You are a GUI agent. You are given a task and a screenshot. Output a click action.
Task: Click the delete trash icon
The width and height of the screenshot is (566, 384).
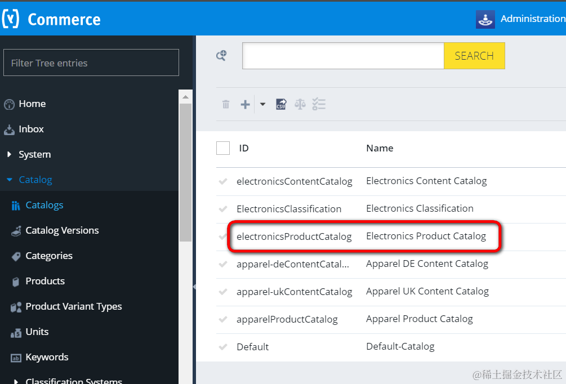[226, 104]
